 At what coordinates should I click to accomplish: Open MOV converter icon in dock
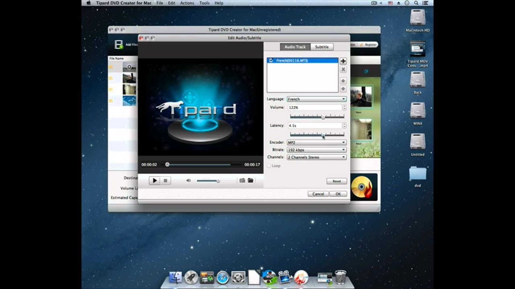tap(269, 277)
